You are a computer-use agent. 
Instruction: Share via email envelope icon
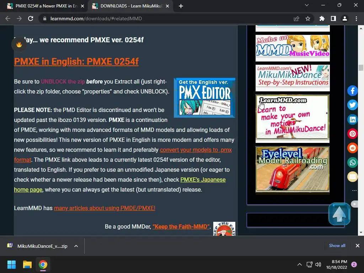click(352, 177)
